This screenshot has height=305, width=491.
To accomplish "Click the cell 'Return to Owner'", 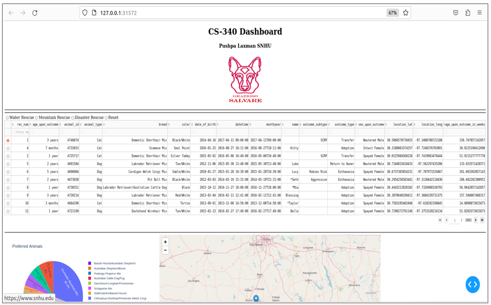I will pyautogui.click(x=342, y=164).
